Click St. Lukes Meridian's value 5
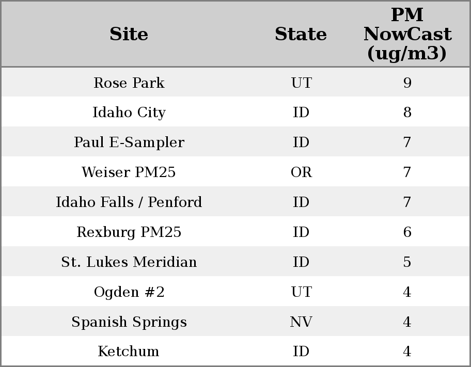 (407, 262)
